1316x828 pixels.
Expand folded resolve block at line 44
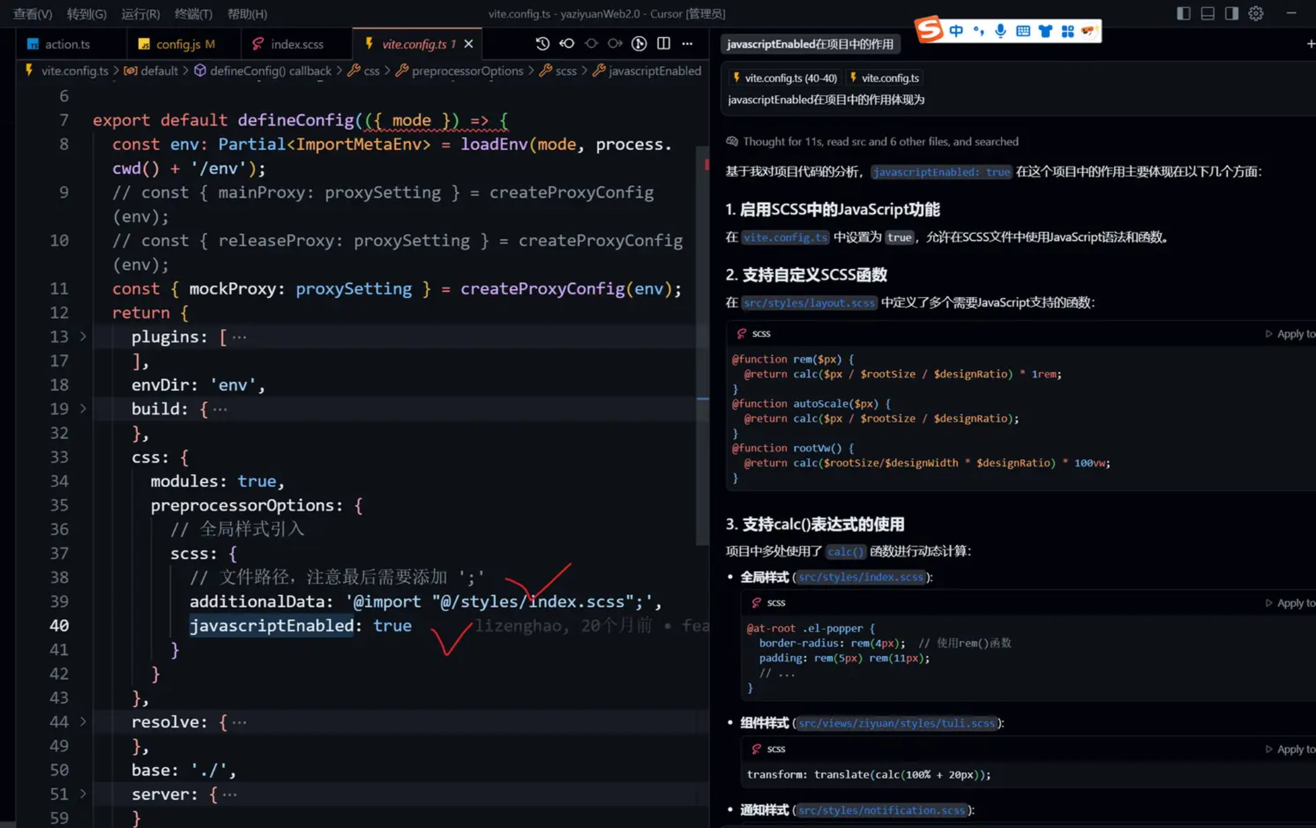(83, 722)
